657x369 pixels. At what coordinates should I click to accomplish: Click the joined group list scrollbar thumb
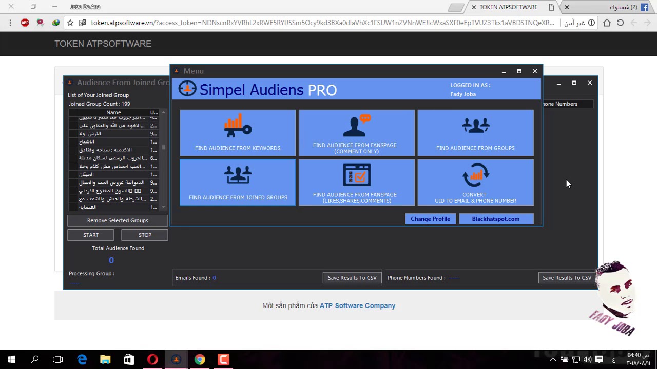(x=164, y=147)
